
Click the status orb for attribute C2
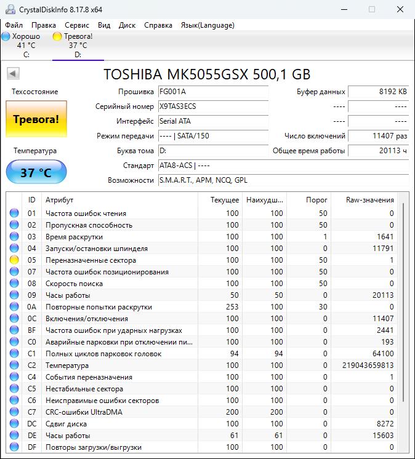(x=14, y=365)
